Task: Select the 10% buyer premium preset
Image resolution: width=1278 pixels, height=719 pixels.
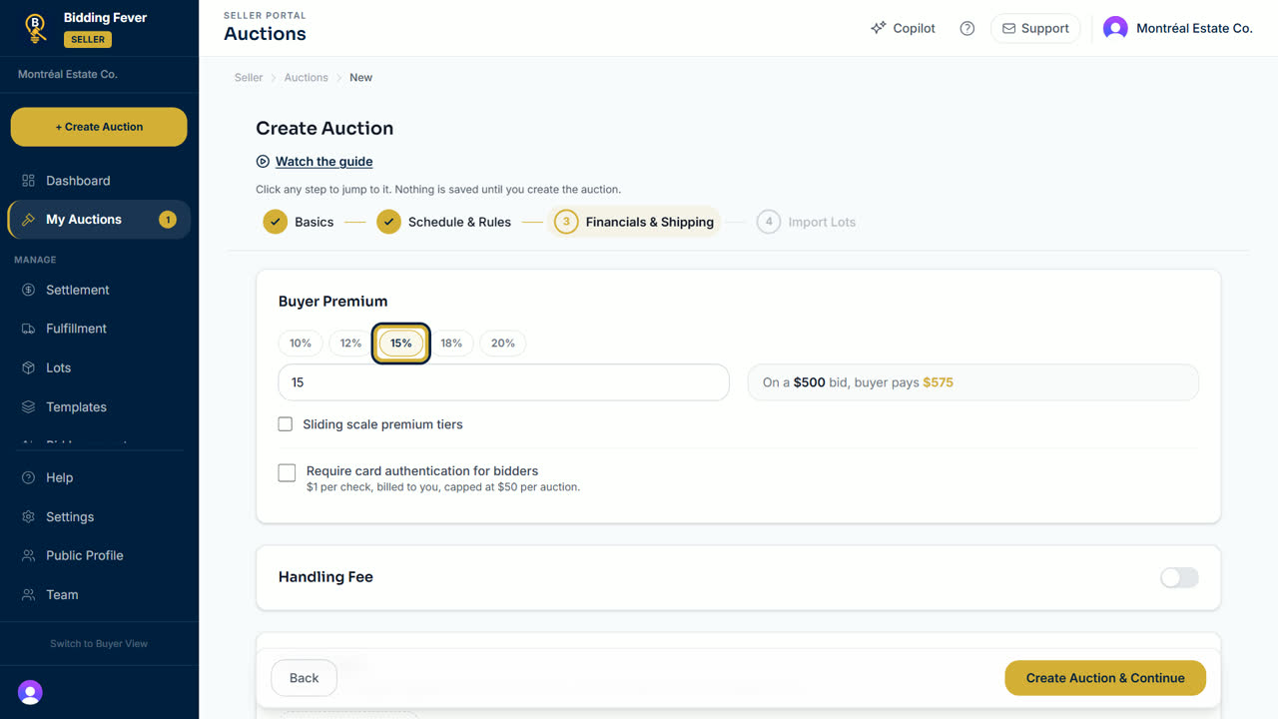Action: pos(301,343)
